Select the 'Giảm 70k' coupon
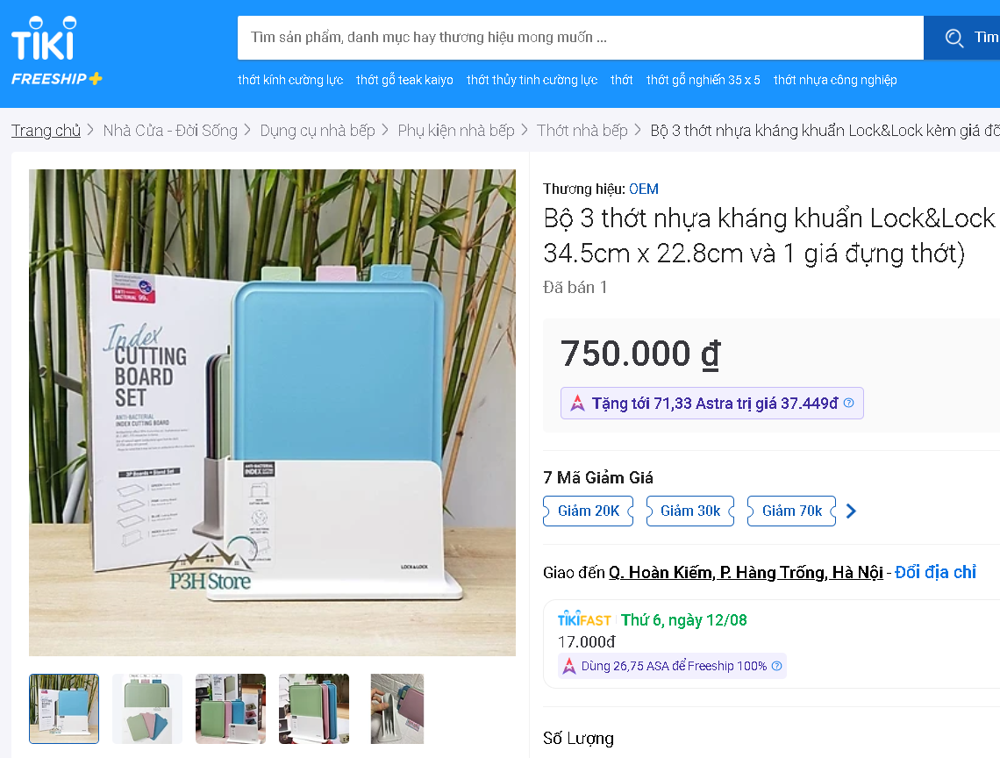Viewport: 1000px width, 758px height. point(791,511)
